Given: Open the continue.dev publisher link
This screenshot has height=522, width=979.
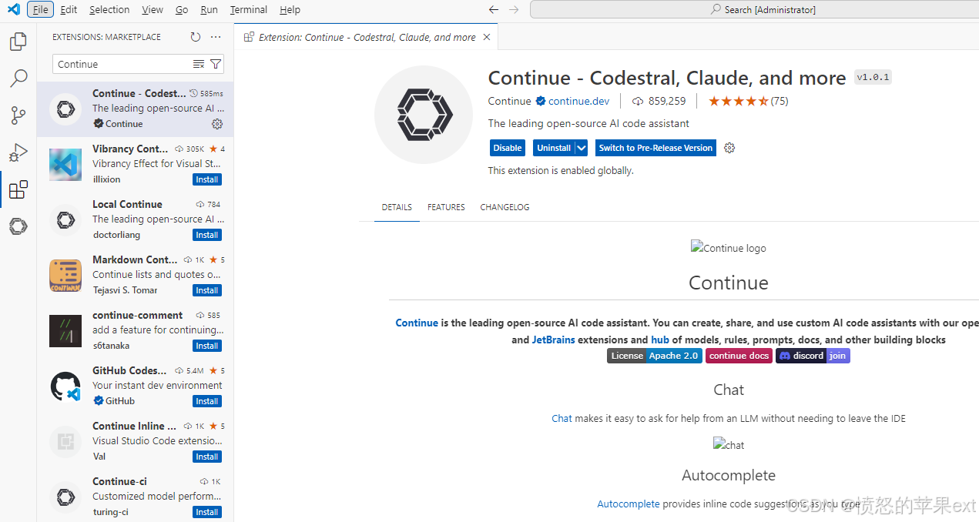Looking at the screenshot, I should [578, 101].
